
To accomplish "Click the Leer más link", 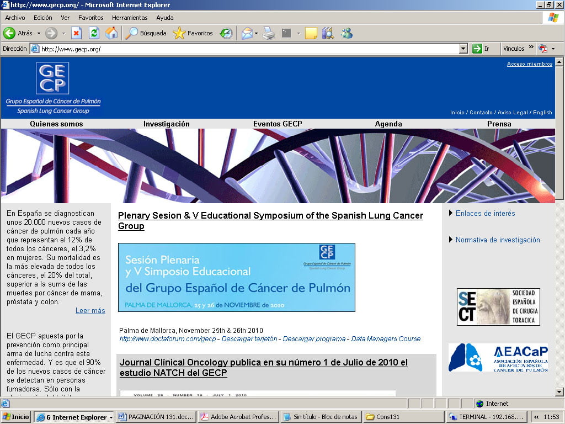I will point(90,310).
